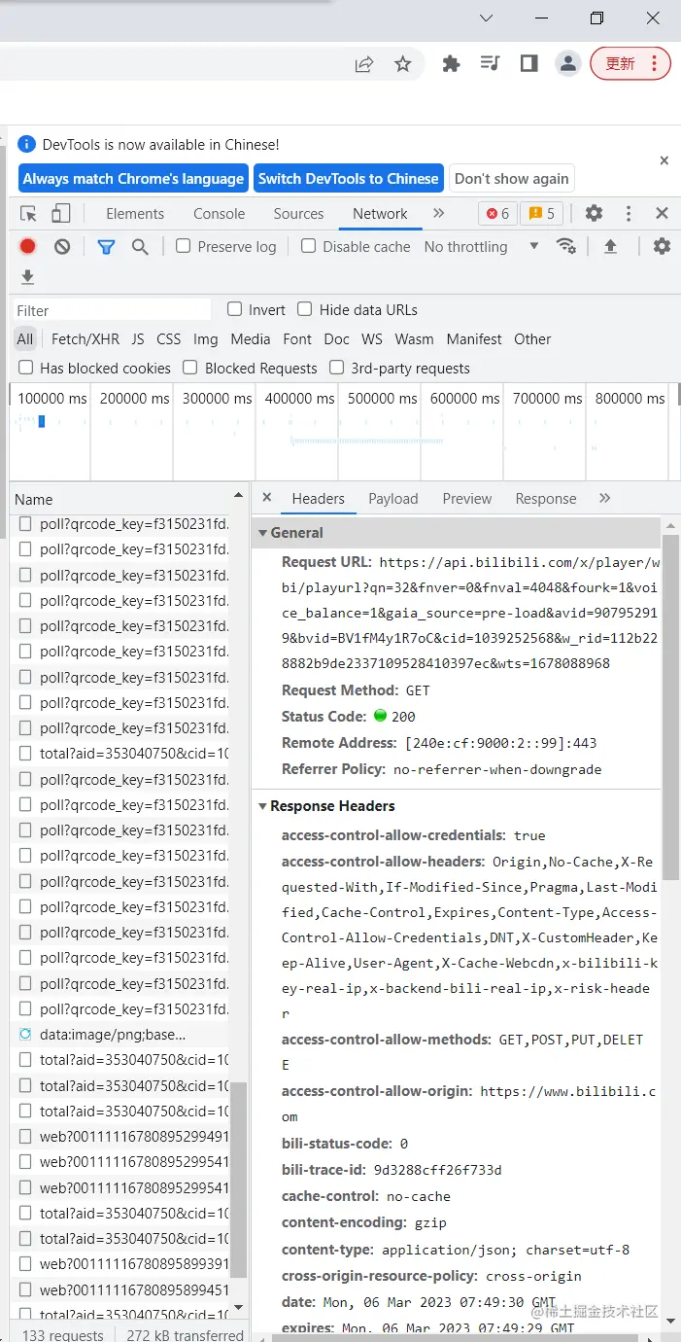Select the Headers tab
The image size is (681, 1342).
pyautogui.click(x=319, y=499)
